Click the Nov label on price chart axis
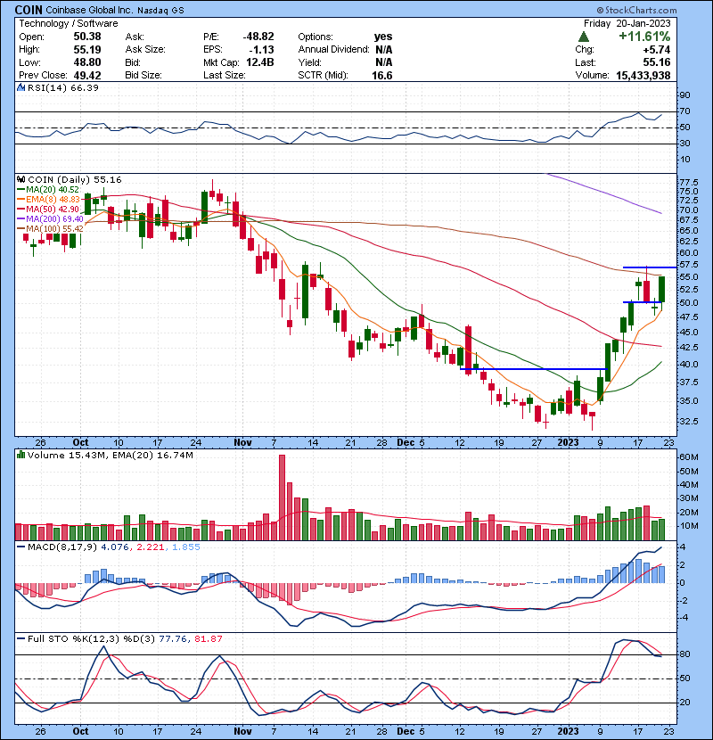Image resolution: width=713 pixels, height=740 pixels. (x=242, y=442)
